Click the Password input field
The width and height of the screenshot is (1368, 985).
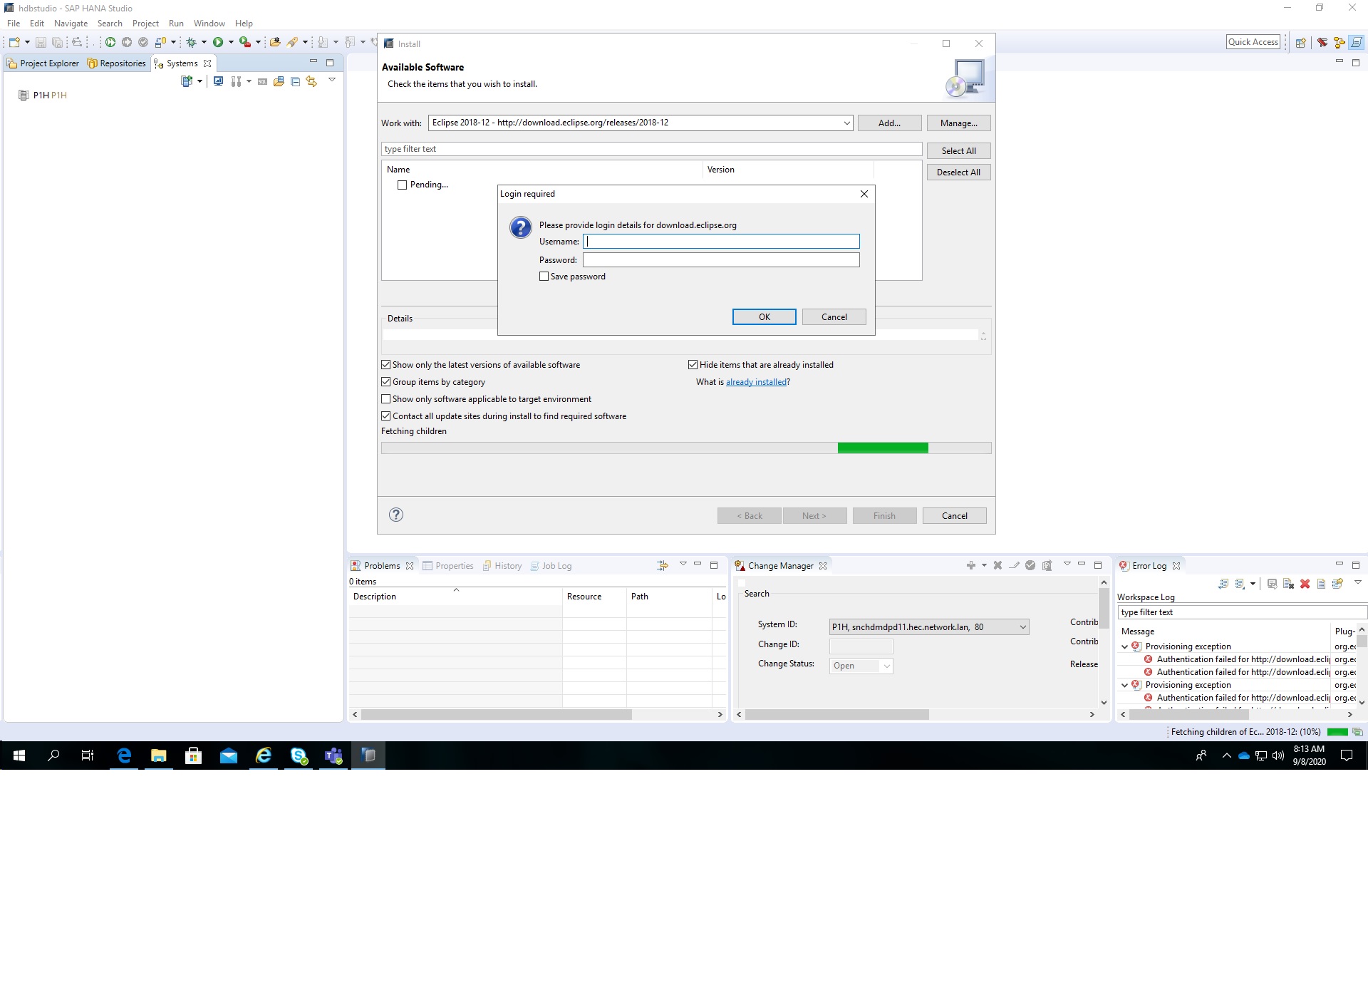pyautogui.click(x=721, y=260)
